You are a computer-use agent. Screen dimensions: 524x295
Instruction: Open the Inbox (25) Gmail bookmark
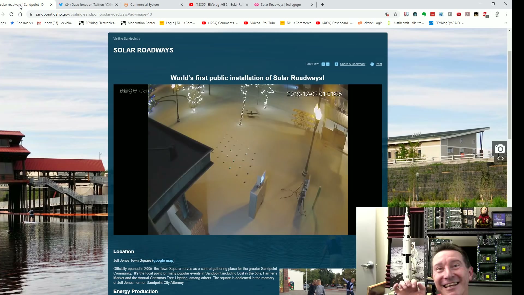pos(55,23)
